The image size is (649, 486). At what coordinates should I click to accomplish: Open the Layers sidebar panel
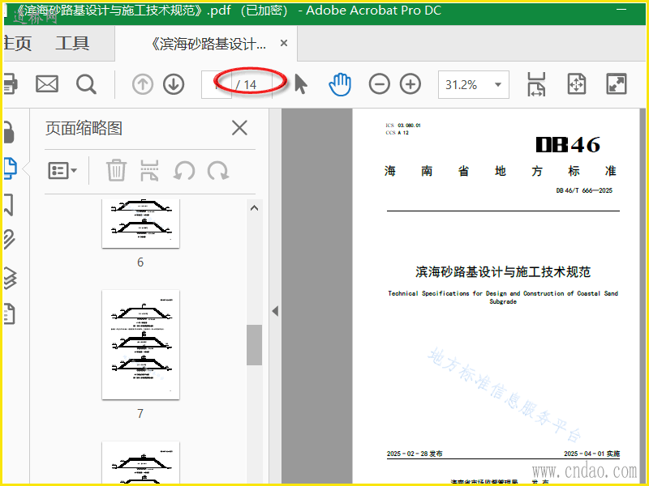click(10, 277)
